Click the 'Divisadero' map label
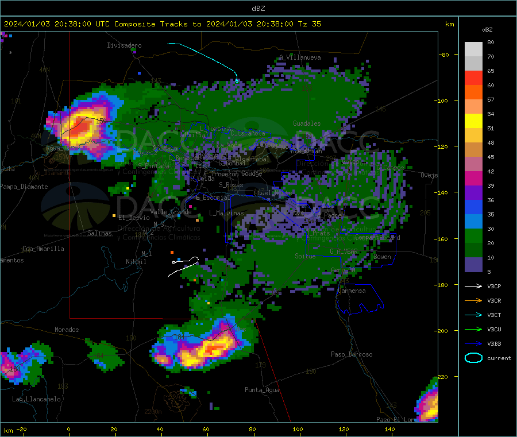 click(x=124, y=45)
